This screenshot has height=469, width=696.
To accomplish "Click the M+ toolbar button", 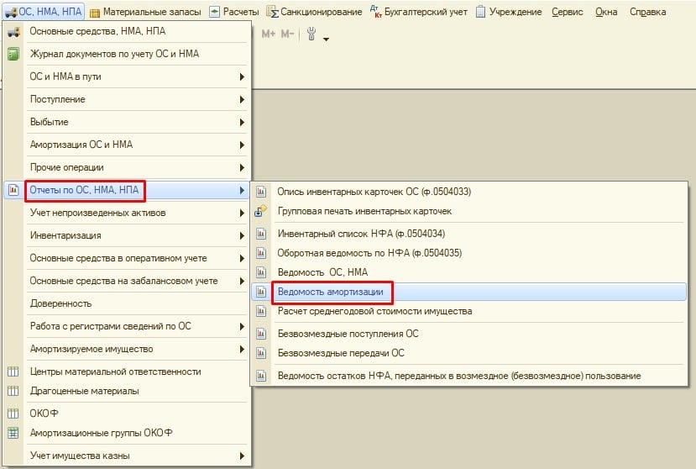I will 269,34.
